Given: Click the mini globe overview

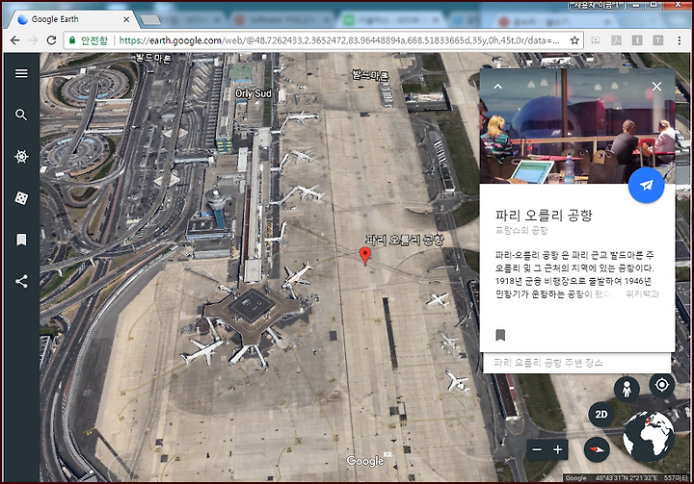Looking at the screenshot, I should pos(648,436).
